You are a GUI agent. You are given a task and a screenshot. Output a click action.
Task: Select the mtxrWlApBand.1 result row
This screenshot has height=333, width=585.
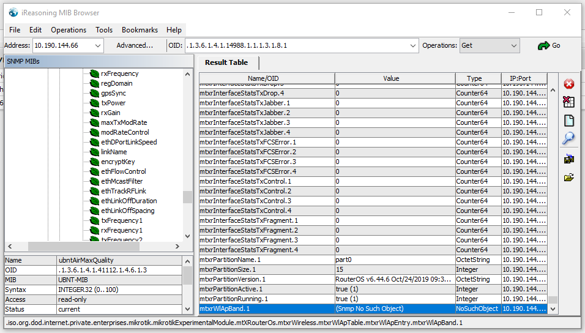(x=373, y=309)
